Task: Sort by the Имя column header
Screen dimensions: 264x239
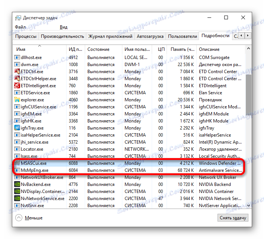Action: pyautogui.click(x=39, y=49)
